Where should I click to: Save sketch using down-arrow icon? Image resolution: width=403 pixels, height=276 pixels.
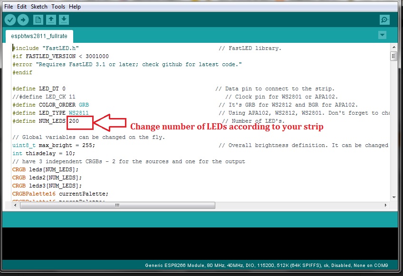[64, 20]
